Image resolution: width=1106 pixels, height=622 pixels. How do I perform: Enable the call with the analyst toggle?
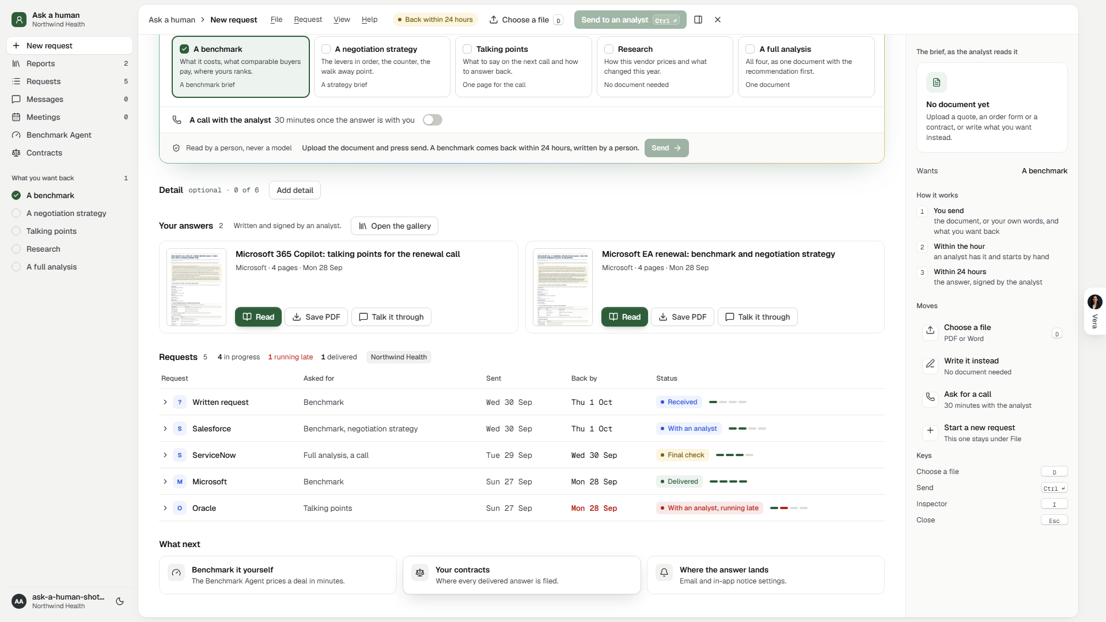click(x=433, y=120)
